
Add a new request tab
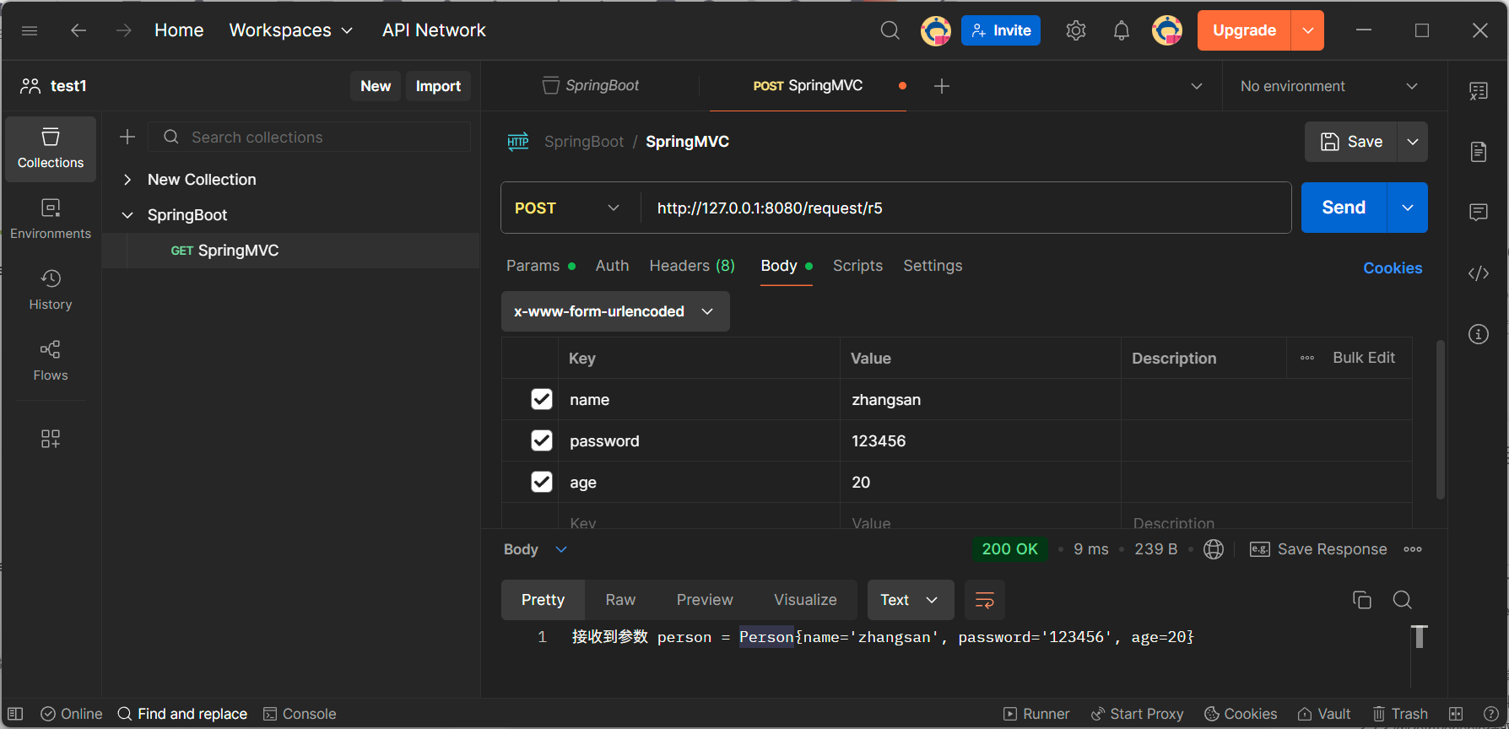click(942, 86)
